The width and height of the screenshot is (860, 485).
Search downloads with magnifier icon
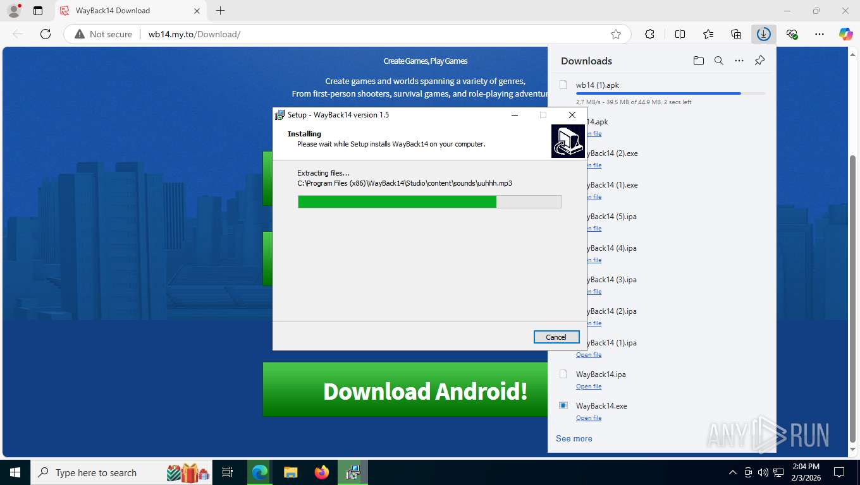pos(719,61)
